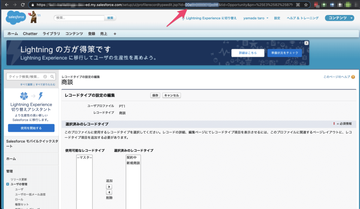Click the help question mark icon

tap(353, 77)
